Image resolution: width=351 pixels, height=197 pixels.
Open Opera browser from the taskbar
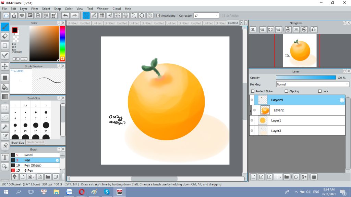[82, 192]
